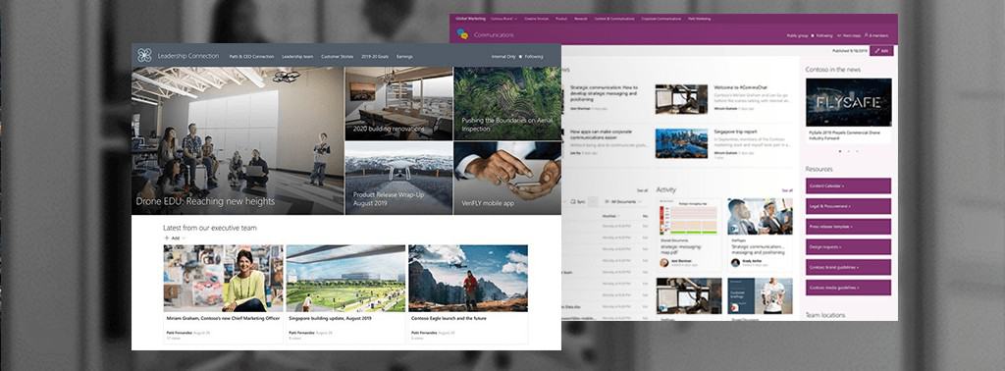Click the Communications site chat-bubble logo
The width and height of the screenshot is (1005, 371).
click(x=463, y=34)
